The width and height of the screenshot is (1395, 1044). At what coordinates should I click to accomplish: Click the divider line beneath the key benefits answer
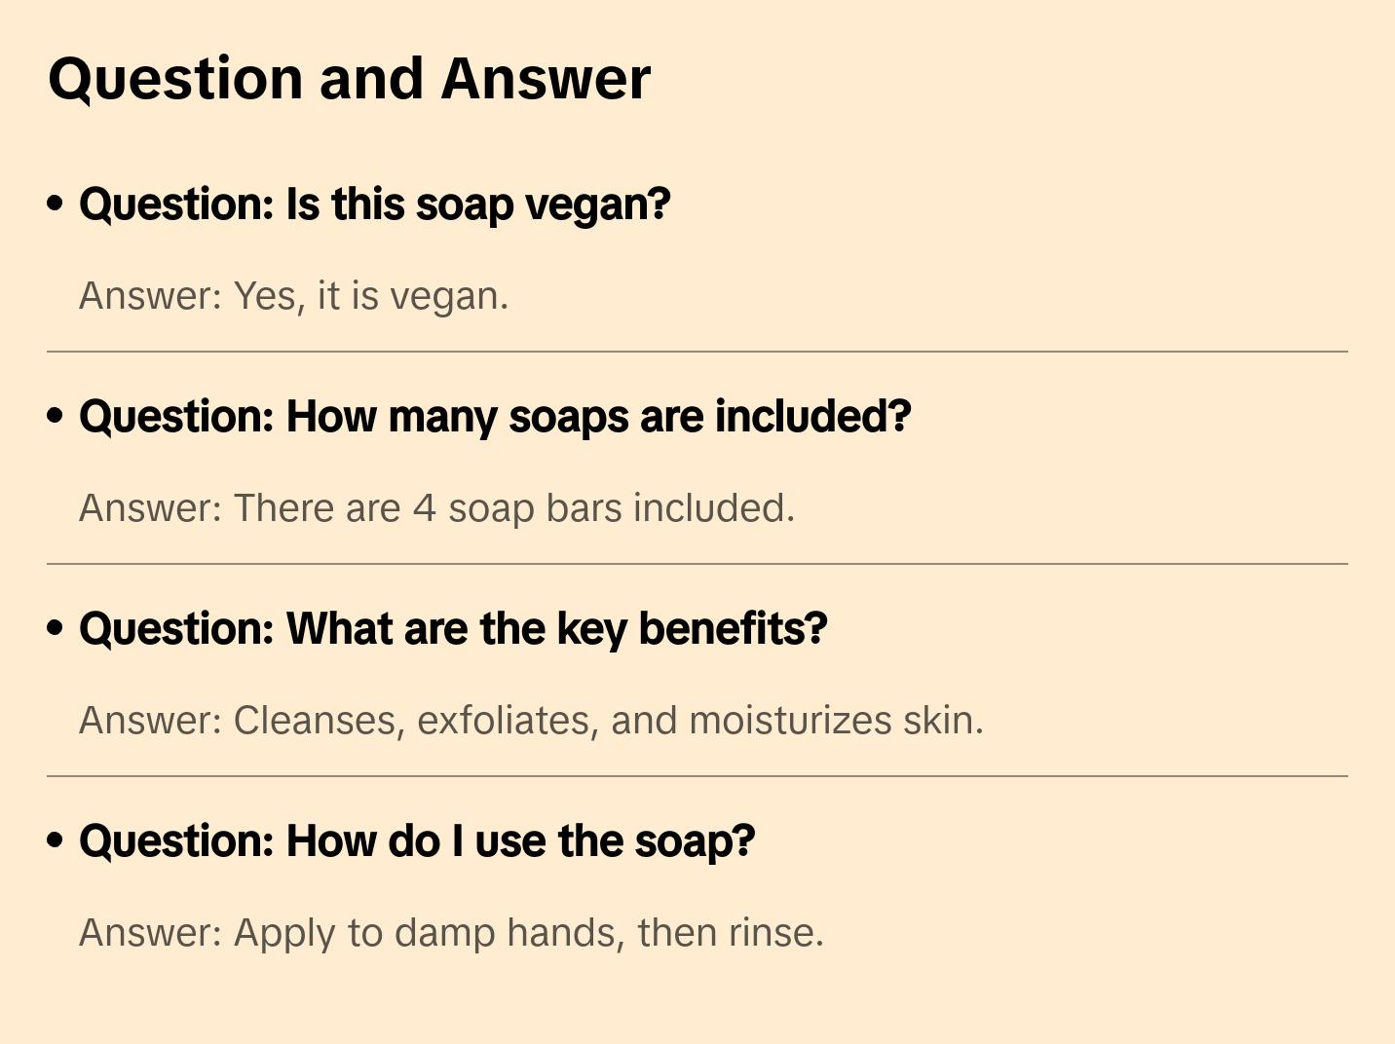pos(697,776)
